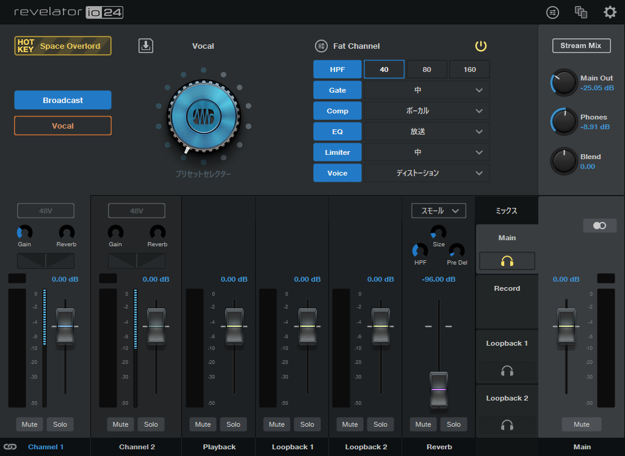Click the Channel 1 Reverb knob
This screenshot has height=456, width=625.
tap(67, 233)
